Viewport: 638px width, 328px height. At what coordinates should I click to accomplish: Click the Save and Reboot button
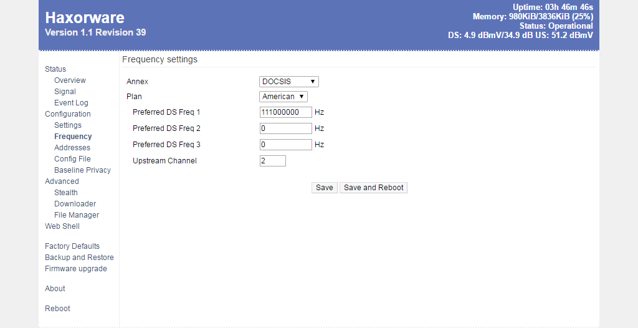373,188
